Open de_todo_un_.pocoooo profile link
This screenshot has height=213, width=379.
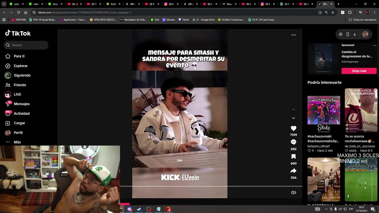click(360, 146)
